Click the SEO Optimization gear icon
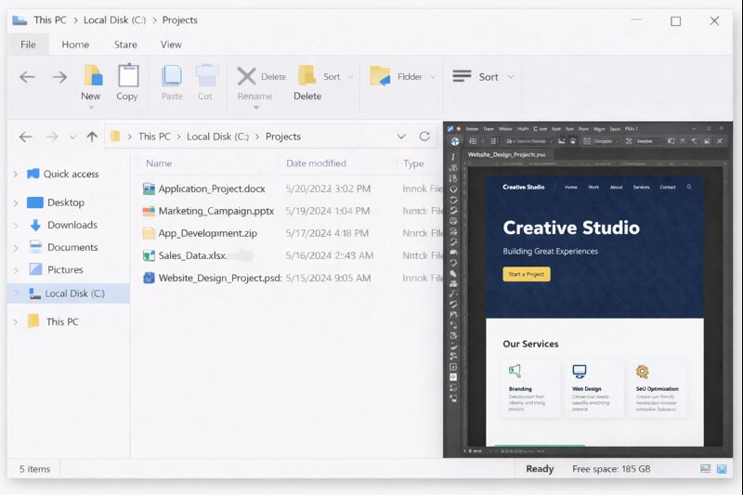Image resolution: width=743 pixels, height=495 pixels. (x=643, y=371)
